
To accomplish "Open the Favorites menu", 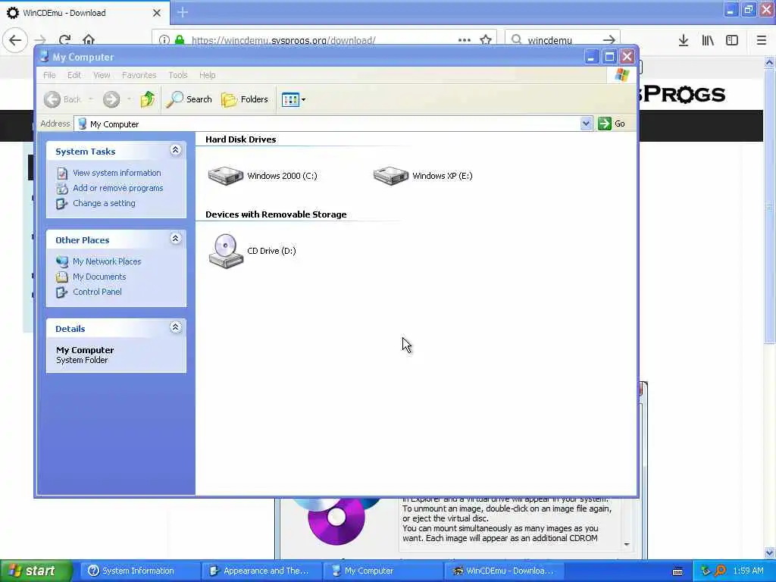I will pyautogui.click(x=139, y=75).
